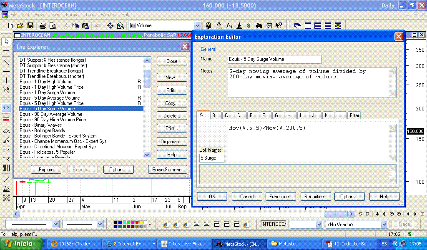Click the Explorer list scroll-down arrow
Image resolution: width=427 pixels, height=250 pixels.
coord(147,155)
